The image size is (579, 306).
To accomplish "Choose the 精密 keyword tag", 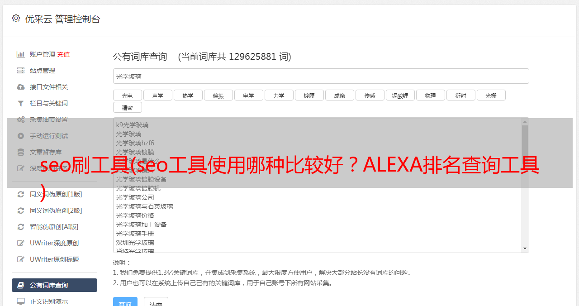I will (127, 107).
